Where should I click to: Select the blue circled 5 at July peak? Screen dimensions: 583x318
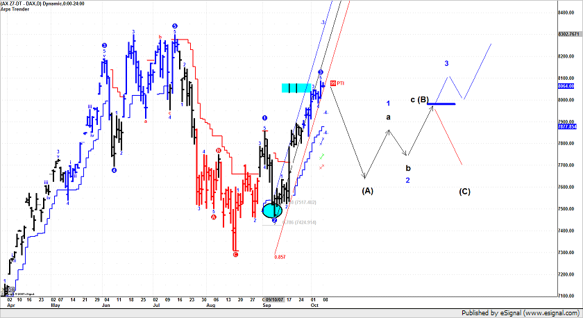click(176, 24)
